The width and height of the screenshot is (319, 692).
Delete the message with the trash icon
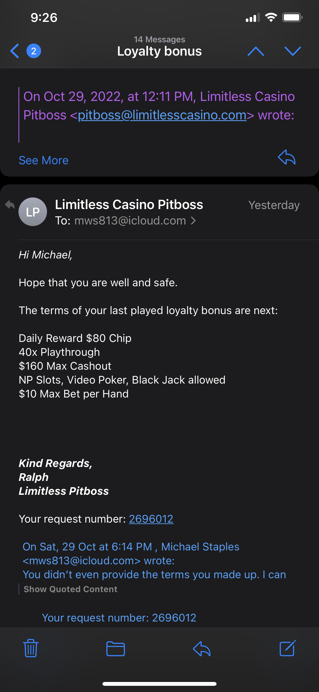click(31, 648)
